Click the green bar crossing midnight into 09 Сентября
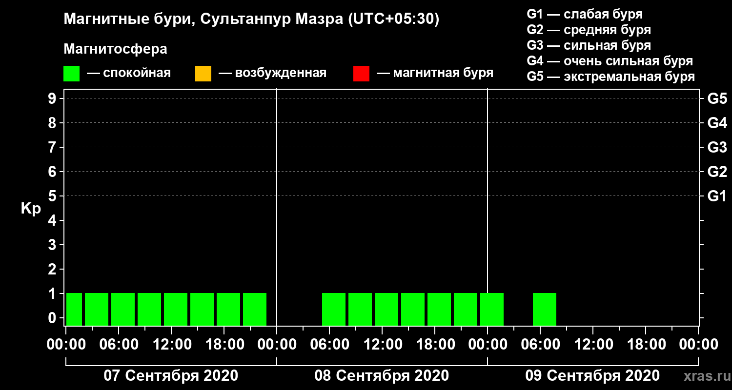 (x=492, y=309)
